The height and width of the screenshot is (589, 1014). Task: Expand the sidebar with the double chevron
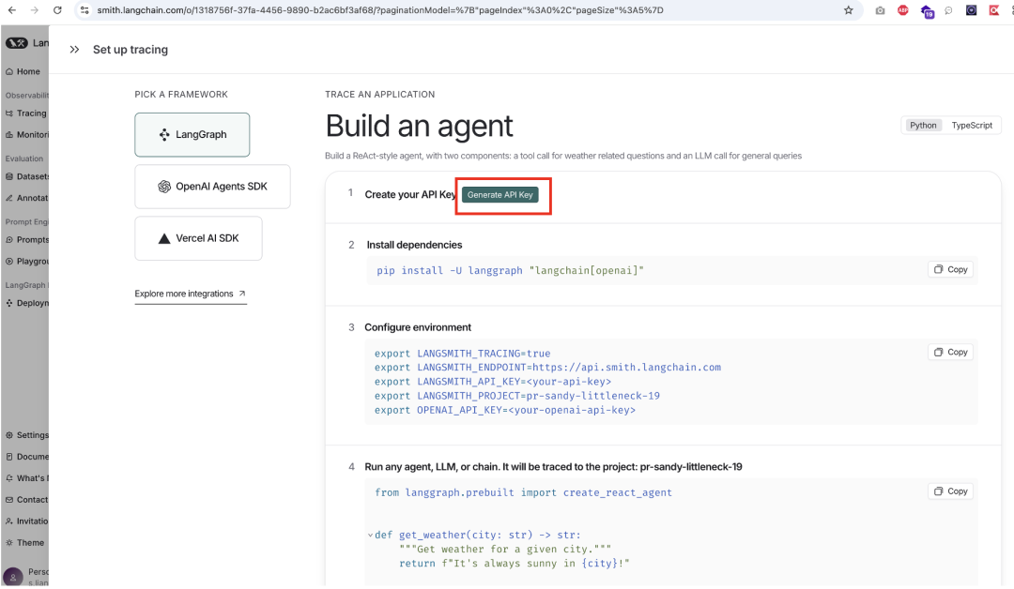pos(74,50)
